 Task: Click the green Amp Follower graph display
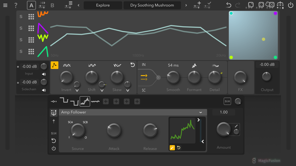[x=183, y=131]
